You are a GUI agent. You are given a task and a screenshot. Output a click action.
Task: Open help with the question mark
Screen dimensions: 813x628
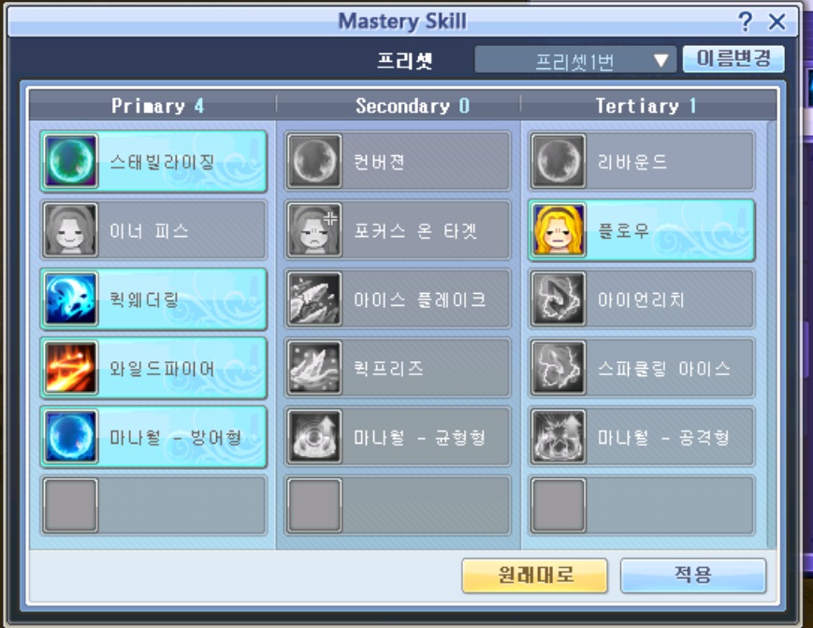[x=745, y=22]
